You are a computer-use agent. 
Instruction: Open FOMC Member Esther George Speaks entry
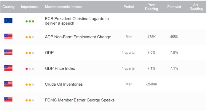[80, 100]
